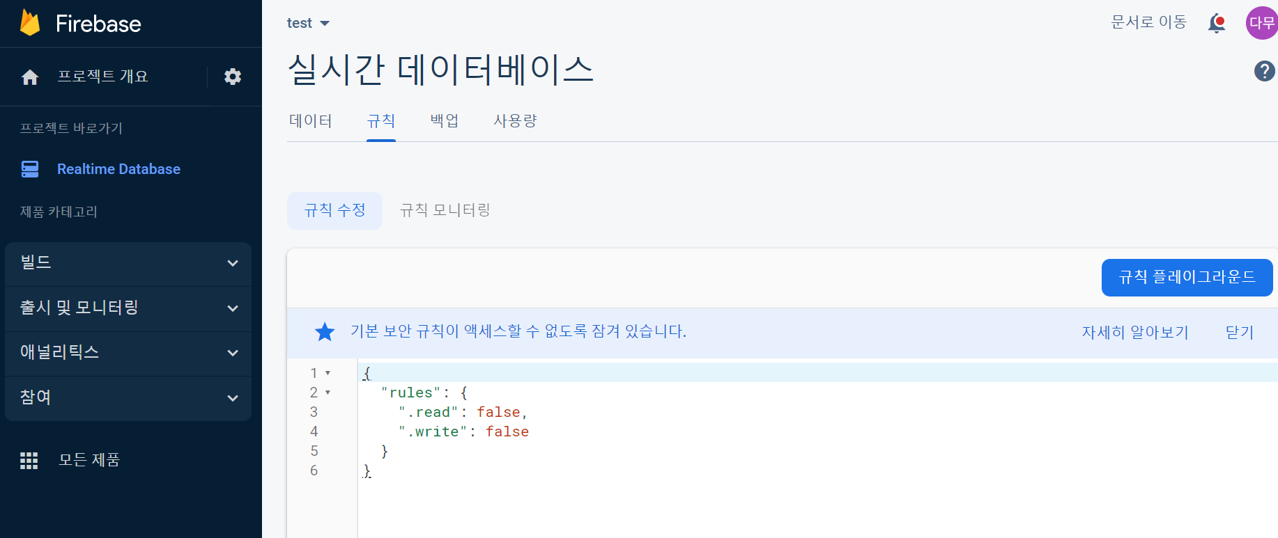The width and height of the screenshot is (1278, 538).
Task: Collapse code fold arrow on line 1
Action: (x=328, y=373)
